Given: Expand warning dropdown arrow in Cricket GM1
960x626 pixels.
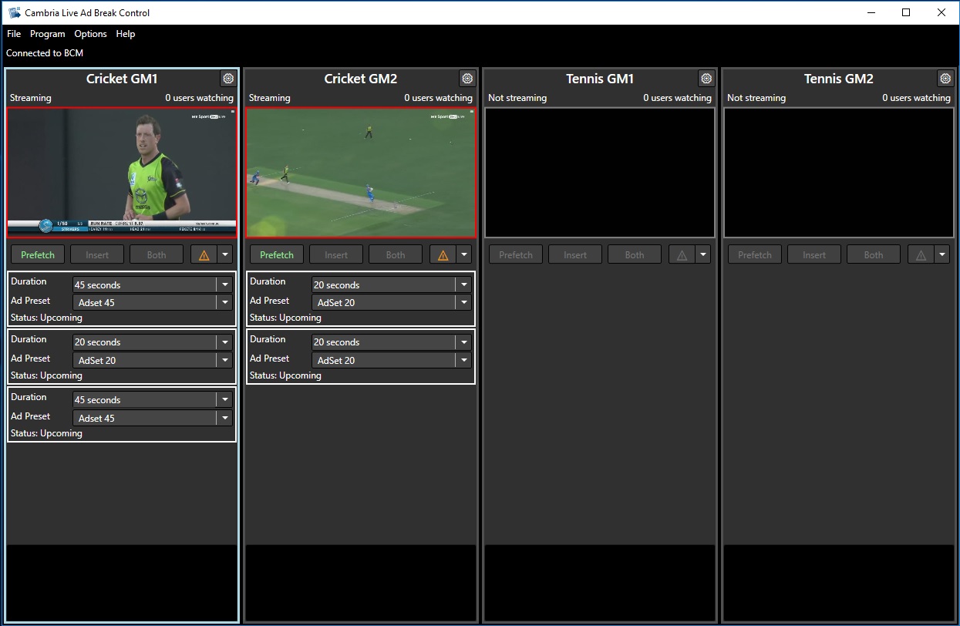Looking at the screenshot, I should (x=225, y=255).
